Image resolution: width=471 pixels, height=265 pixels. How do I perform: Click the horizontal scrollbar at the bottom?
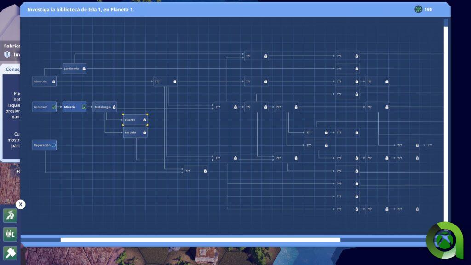pyautogui.click(x=200, y=240)
